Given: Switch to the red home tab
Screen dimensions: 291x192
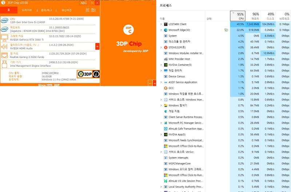Looking at the screenshot, I should click(x=9, y=10).
